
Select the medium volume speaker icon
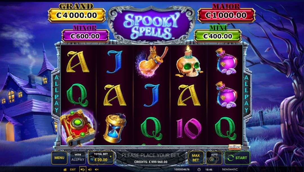(90, 169)
